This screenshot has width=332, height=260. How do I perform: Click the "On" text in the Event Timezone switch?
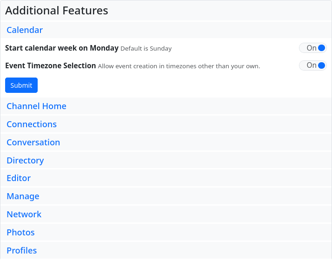[x=311, y=65]
